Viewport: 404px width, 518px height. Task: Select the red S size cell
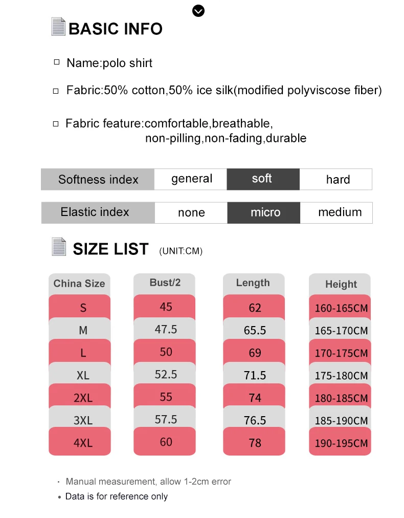83,308
